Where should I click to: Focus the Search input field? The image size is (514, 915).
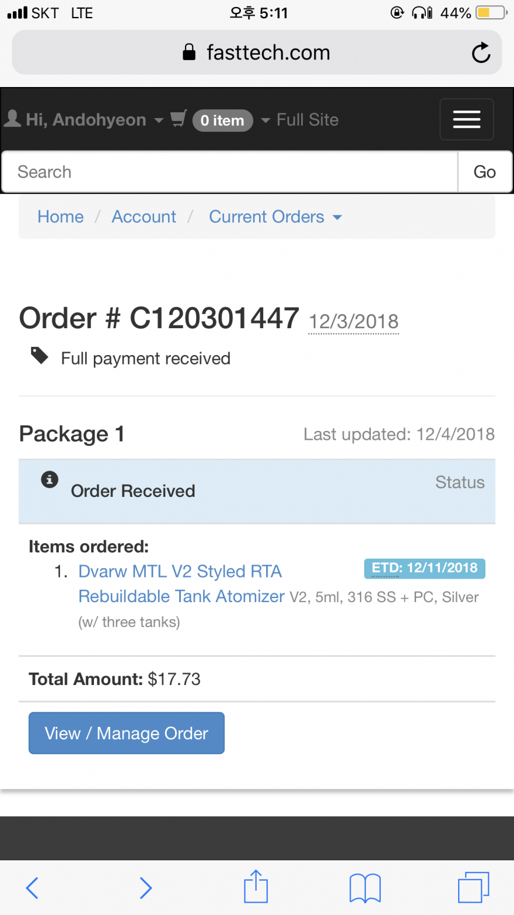click(230, 172)
